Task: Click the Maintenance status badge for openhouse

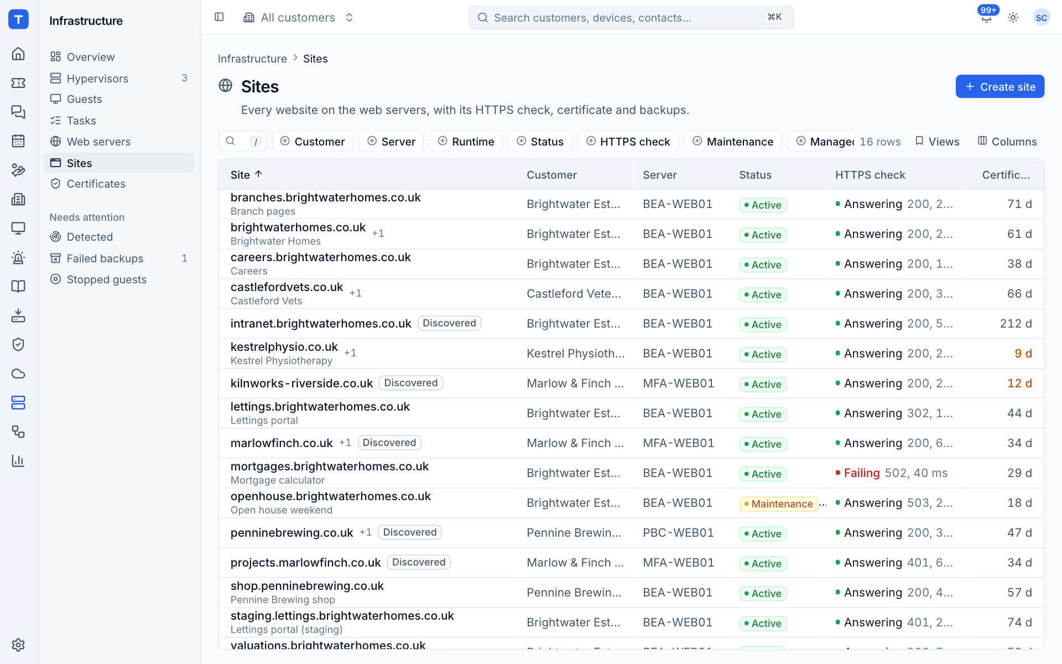Action: coord(778,504)
